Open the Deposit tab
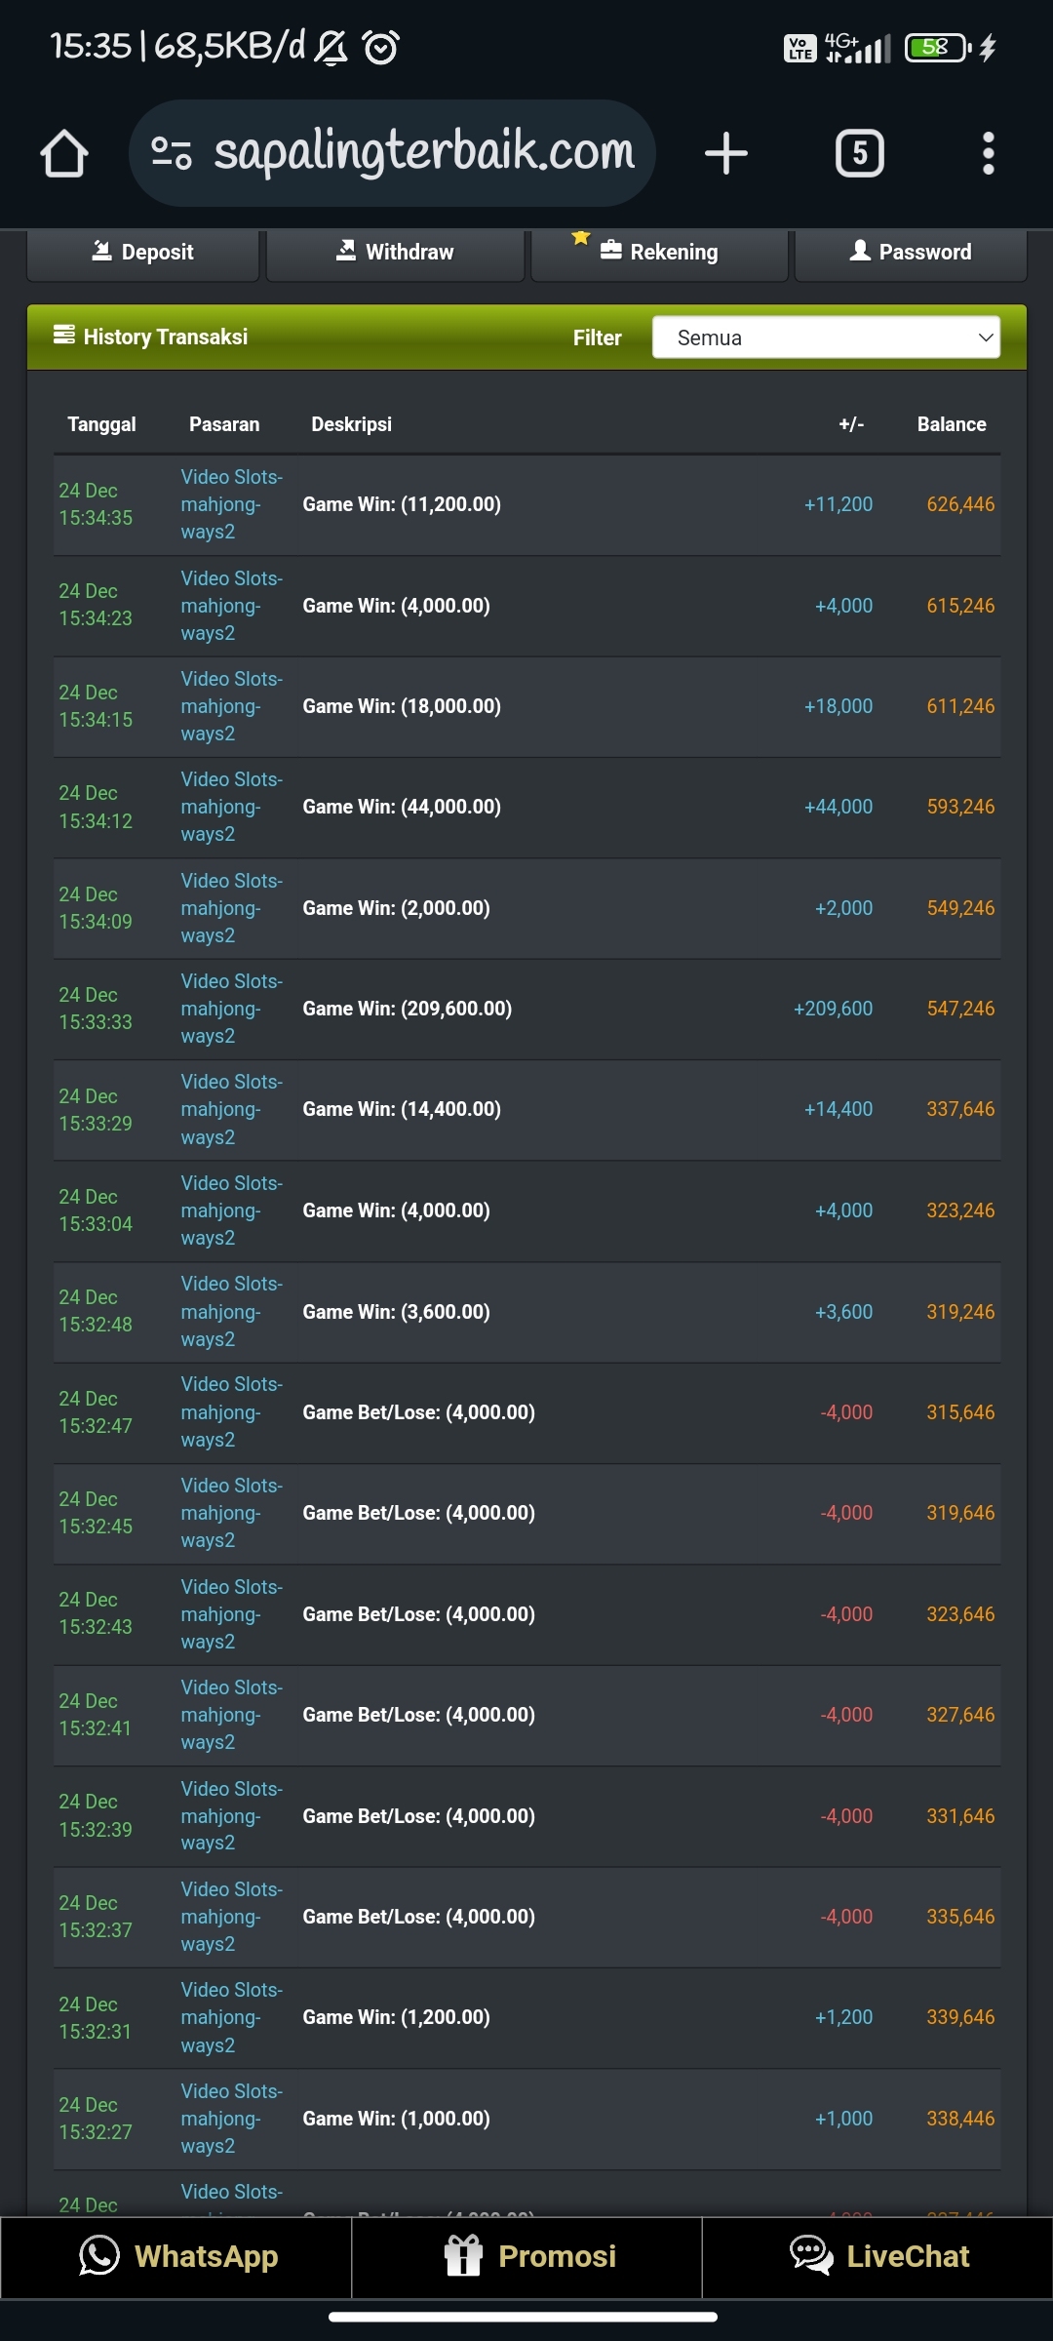The width and height of the screenshot is (1053, 2341). (143, 253)
